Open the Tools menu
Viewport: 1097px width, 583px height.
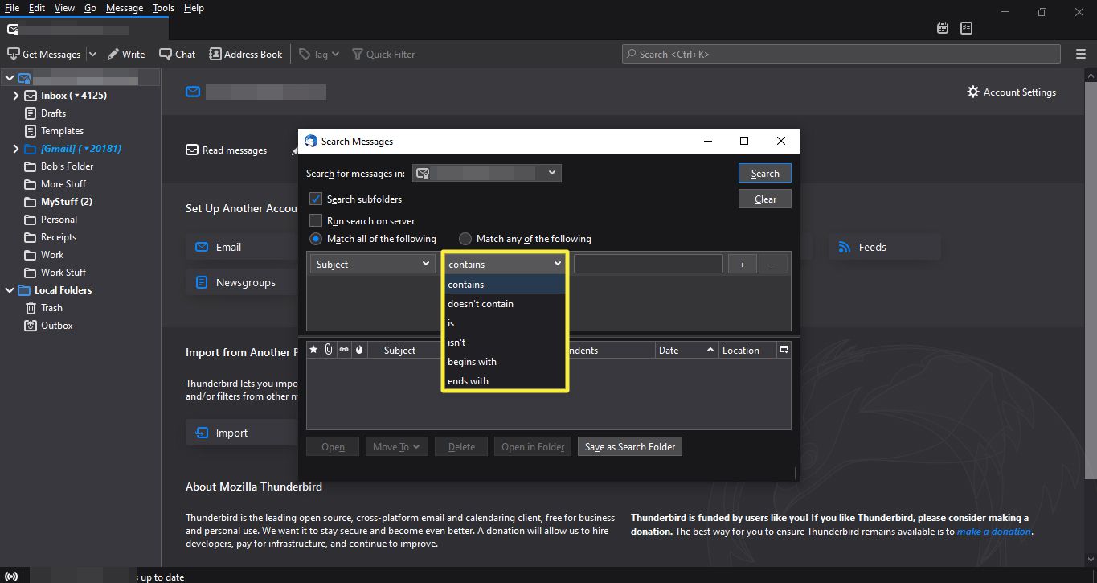coord(163,8)
